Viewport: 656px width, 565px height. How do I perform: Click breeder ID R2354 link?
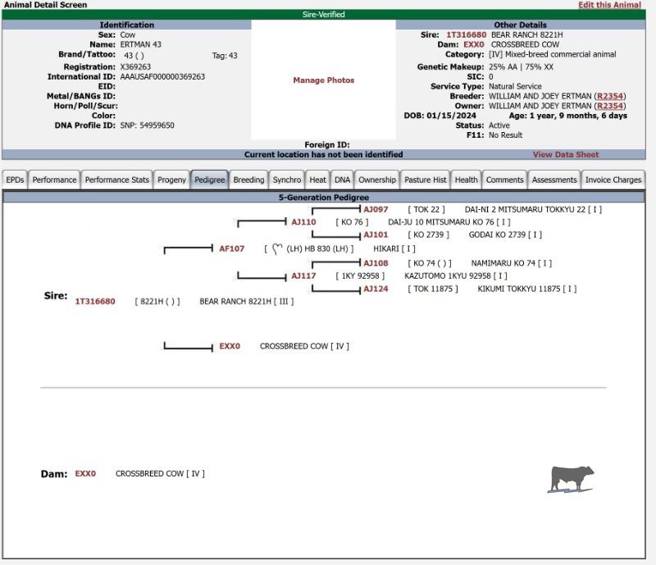coord(610,96)
